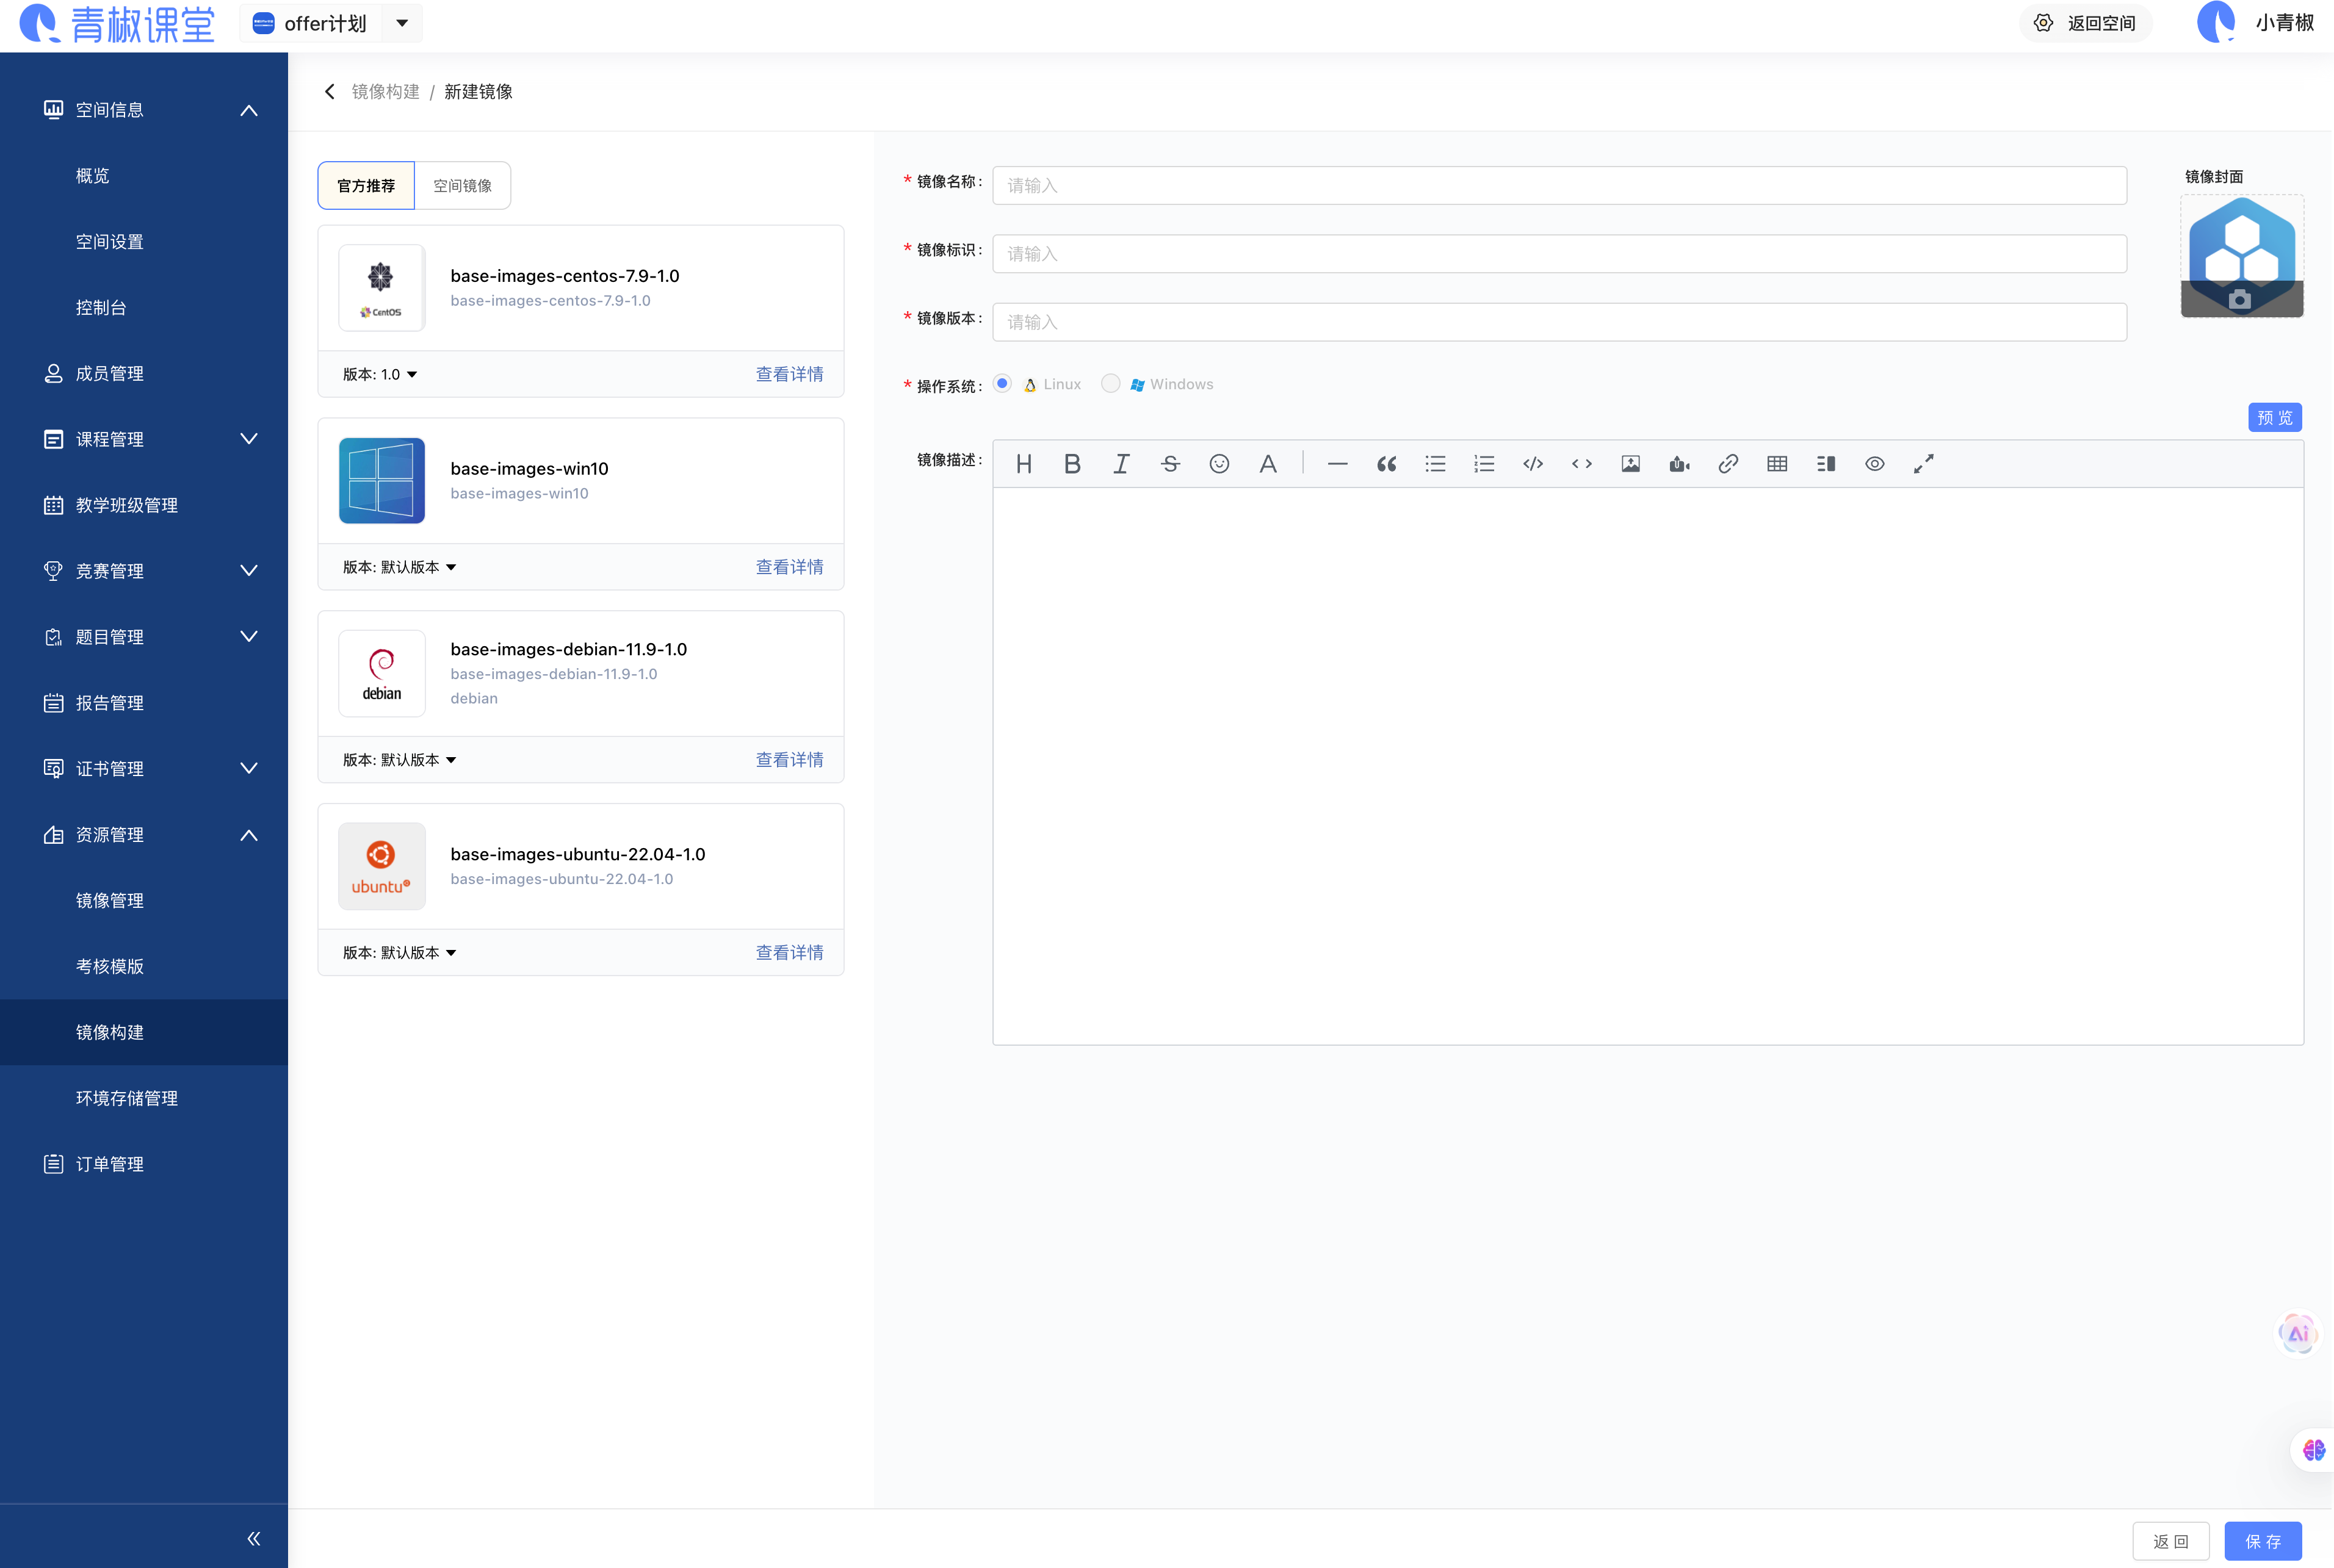Viewport: 2334px width, 1568px height.
Task: Toggle bold formatting in editor toolbar
Action: [1072, 464]
